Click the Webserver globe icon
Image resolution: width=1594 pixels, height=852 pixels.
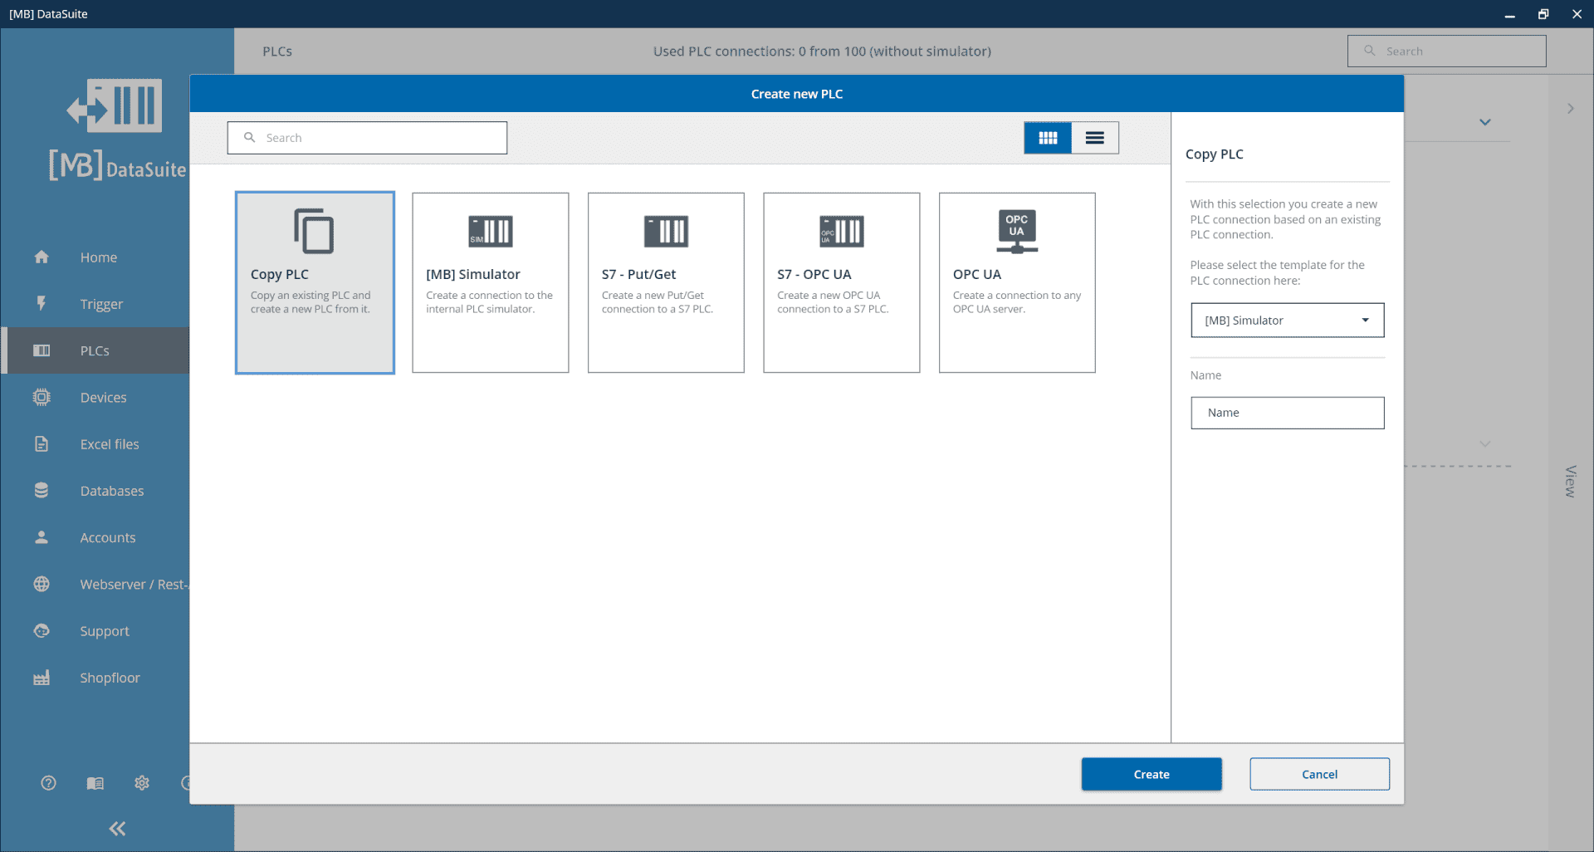click(x=42, y=584)
